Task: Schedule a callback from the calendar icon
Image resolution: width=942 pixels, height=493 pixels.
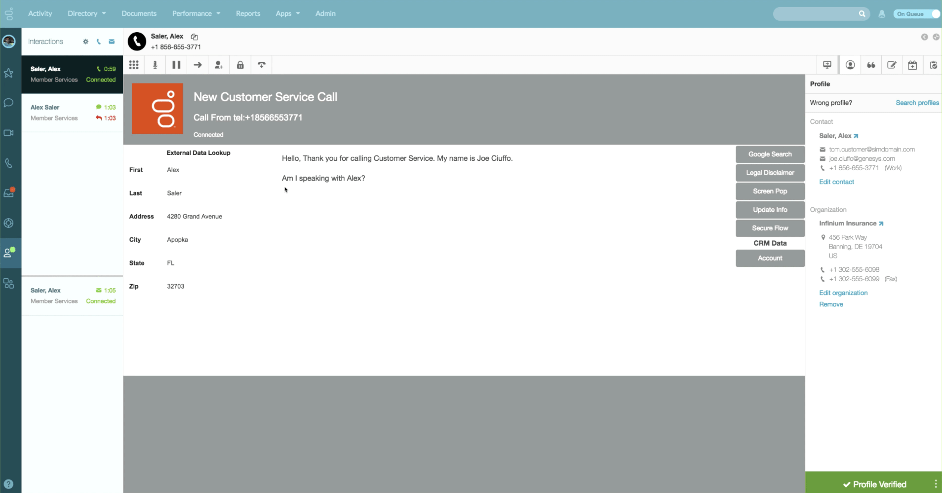Action: pos(913,65)
